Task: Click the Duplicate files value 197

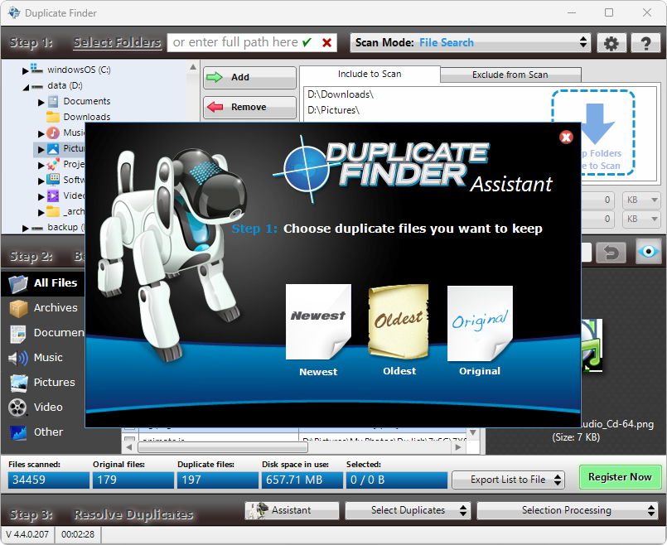Action: (217, 480)
